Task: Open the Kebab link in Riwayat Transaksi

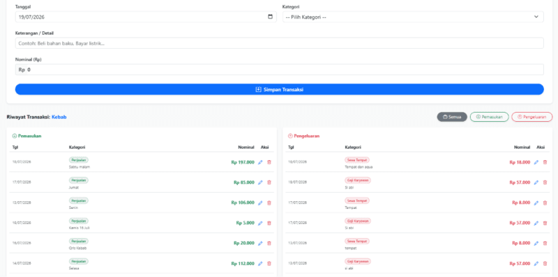Action: tap(59, 117)
